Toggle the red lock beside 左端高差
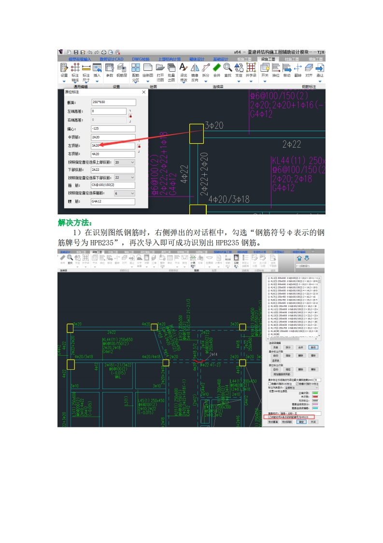 point(130,116)
